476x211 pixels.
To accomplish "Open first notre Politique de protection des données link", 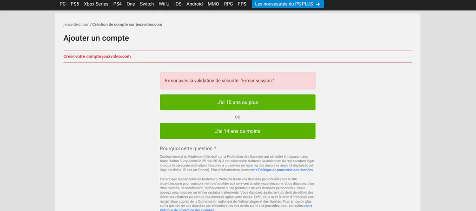I will pos(281,170).
